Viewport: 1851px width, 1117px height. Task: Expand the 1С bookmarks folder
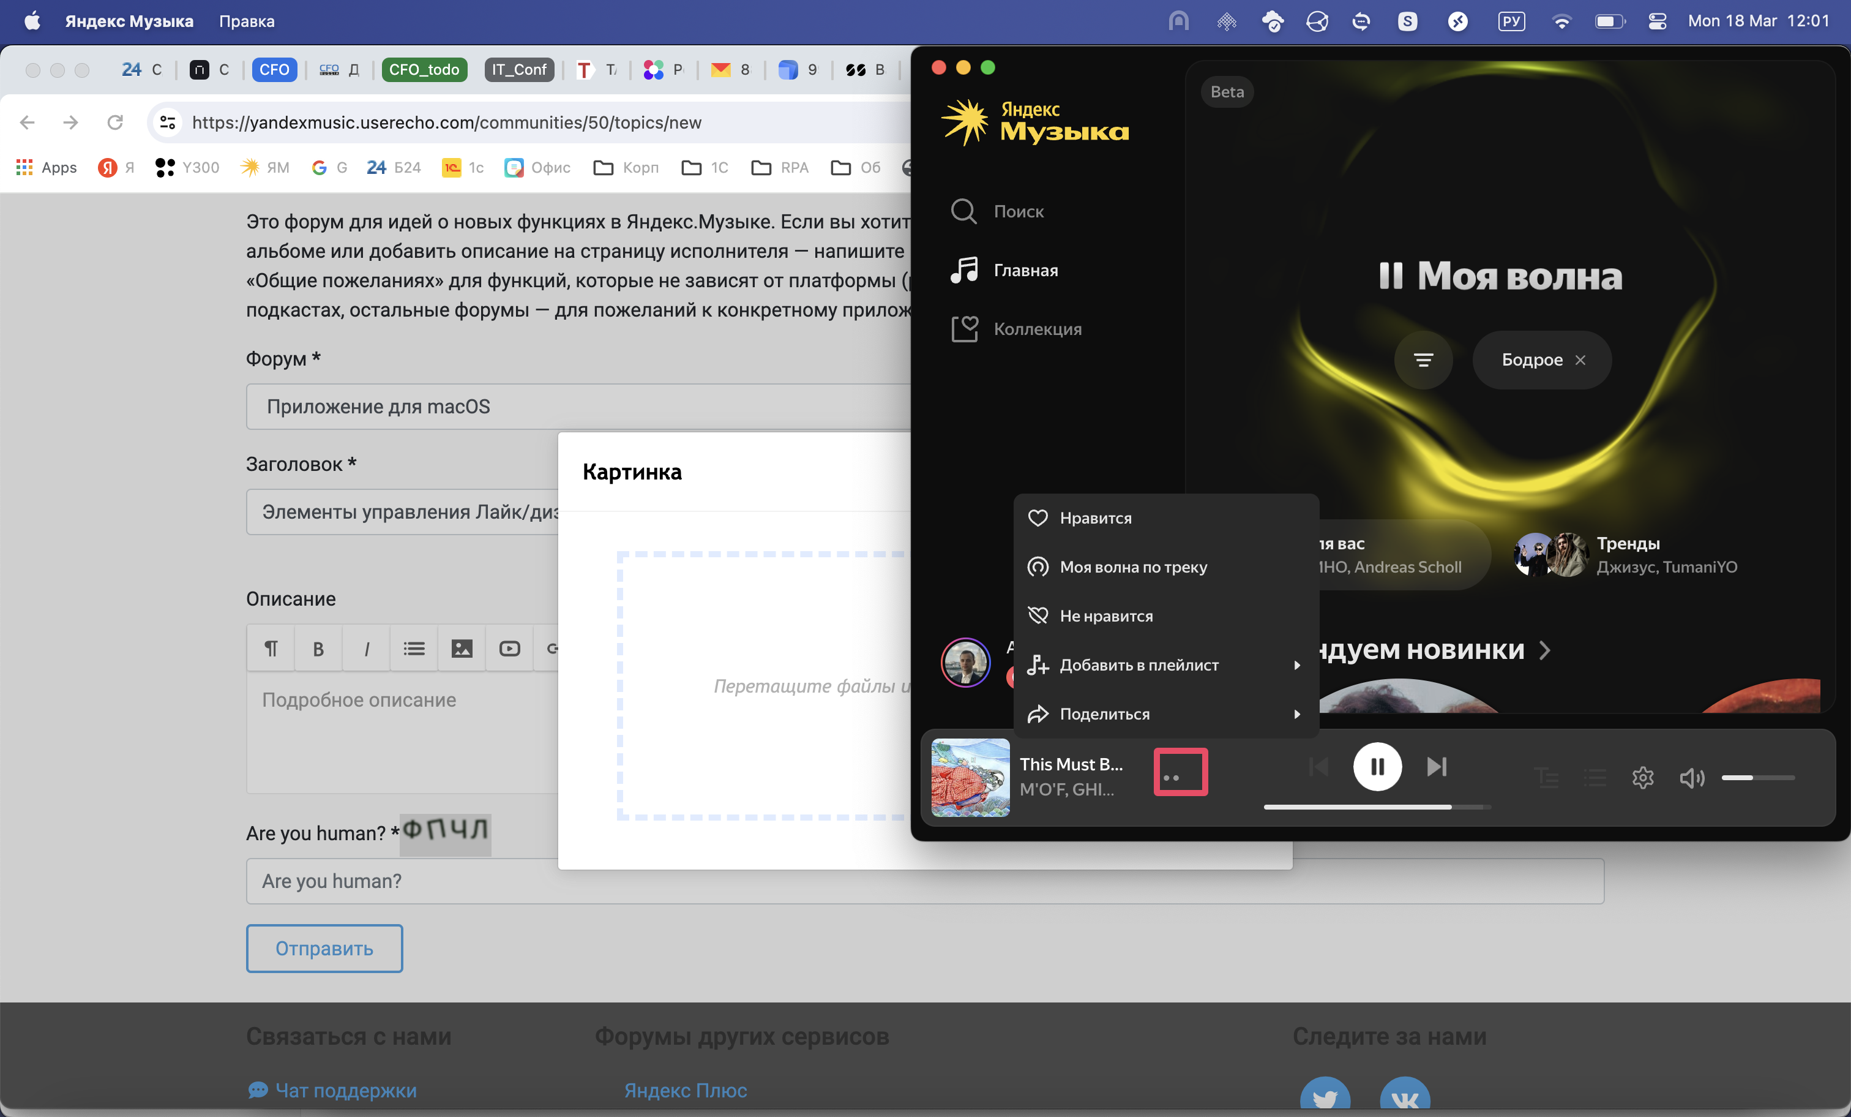(705, 167)
